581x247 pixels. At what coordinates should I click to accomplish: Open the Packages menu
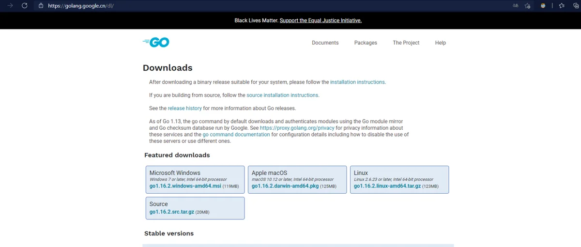click(366, 43)
